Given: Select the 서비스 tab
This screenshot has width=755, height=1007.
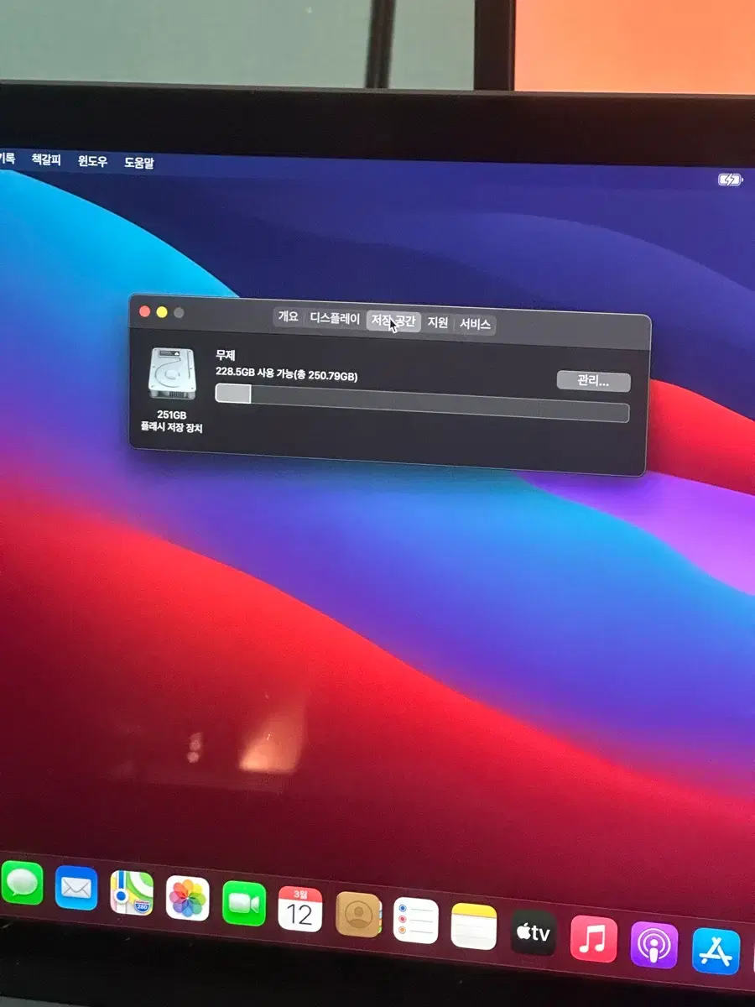Looking at the screenshot, I should (475, 324).
